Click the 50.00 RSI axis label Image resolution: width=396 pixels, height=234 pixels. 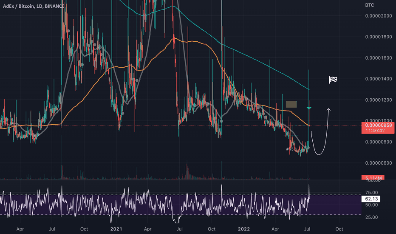(x=371, y=205)
